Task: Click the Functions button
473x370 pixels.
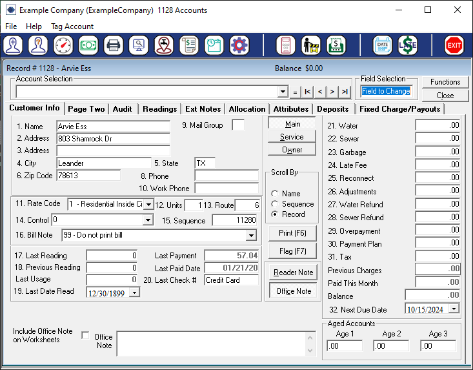Action: [445, 82]
